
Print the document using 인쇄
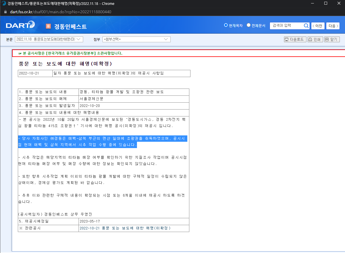coord(315,39)
